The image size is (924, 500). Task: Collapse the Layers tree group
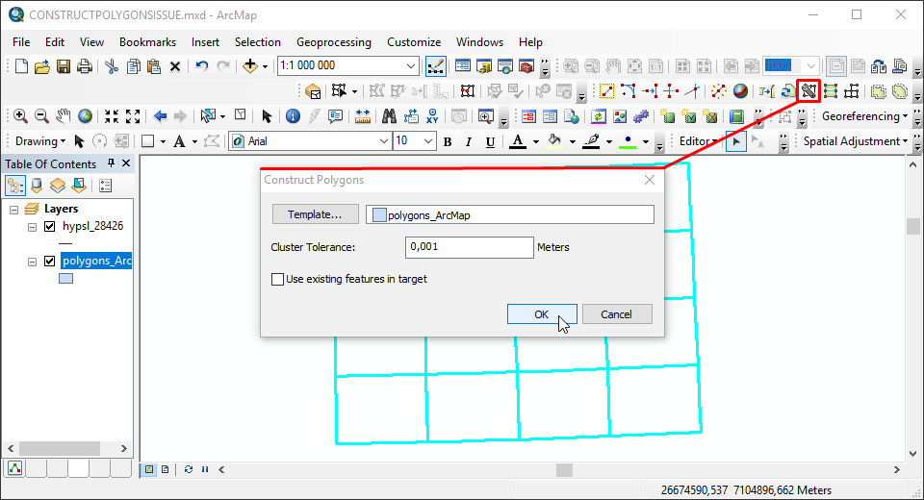(x=14, y=209)
